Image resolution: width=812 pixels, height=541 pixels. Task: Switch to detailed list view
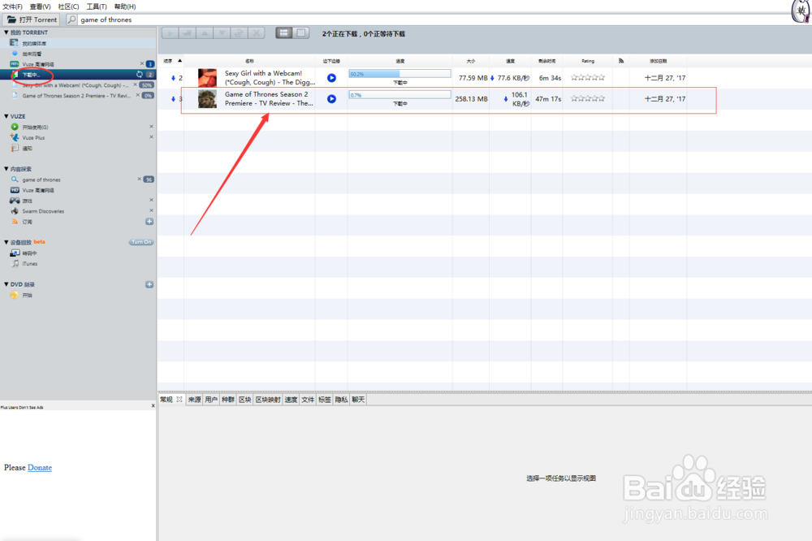coord(283,33)
